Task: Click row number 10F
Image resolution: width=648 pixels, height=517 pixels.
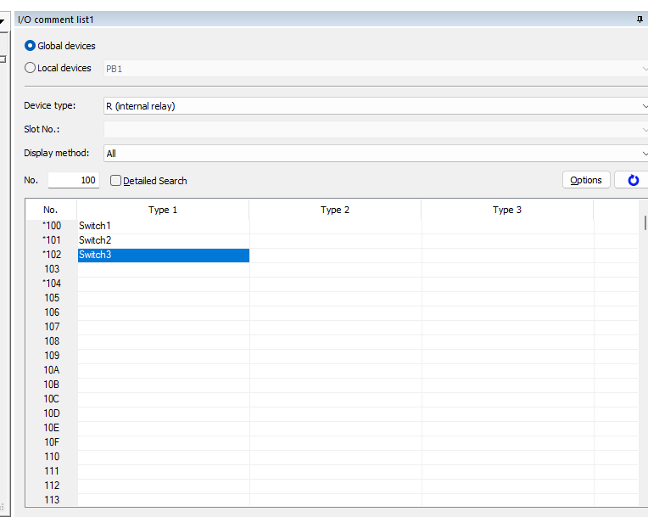Action: (52, 442)
